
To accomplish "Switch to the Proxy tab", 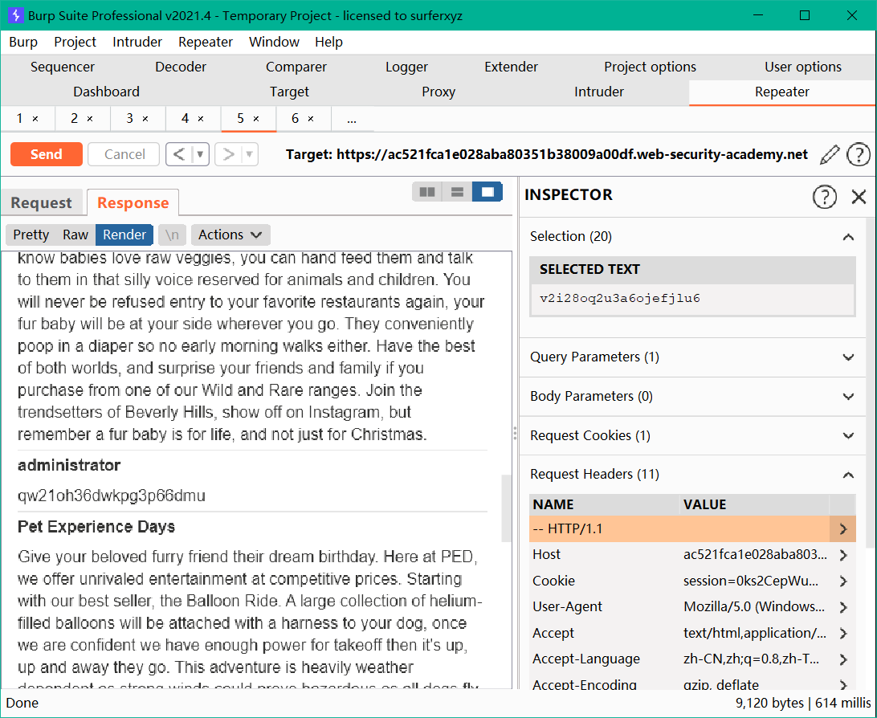I will (x=438, y=92).
